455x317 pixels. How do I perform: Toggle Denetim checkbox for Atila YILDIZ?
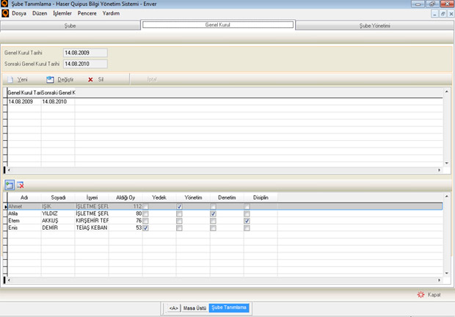coord(213,214)
